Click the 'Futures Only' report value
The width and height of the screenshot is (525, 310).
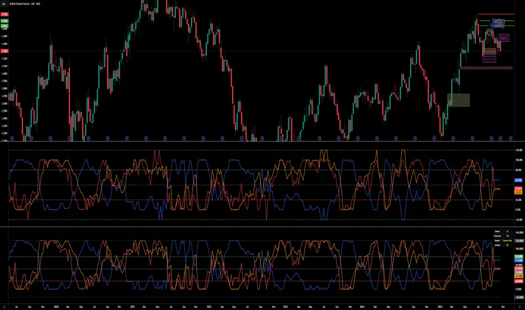[x=507, y=241]
